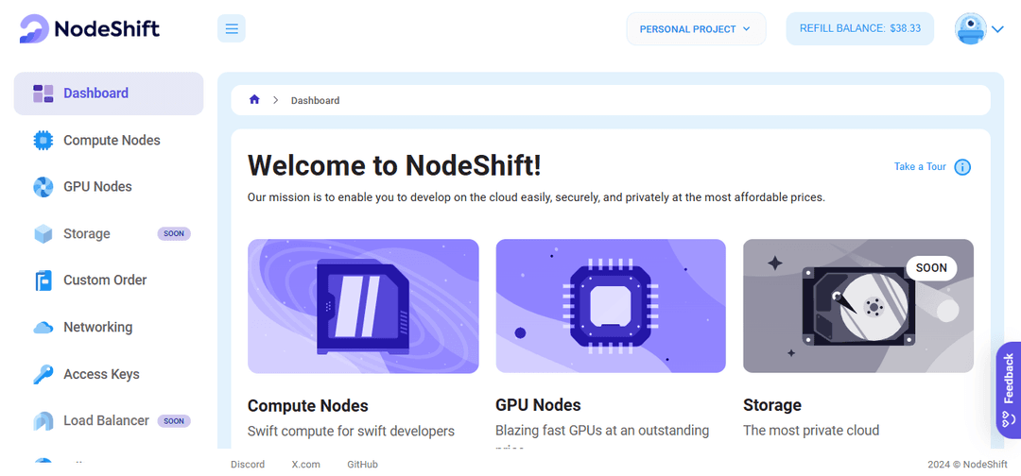Open the Discord footer link

point(248,465)
